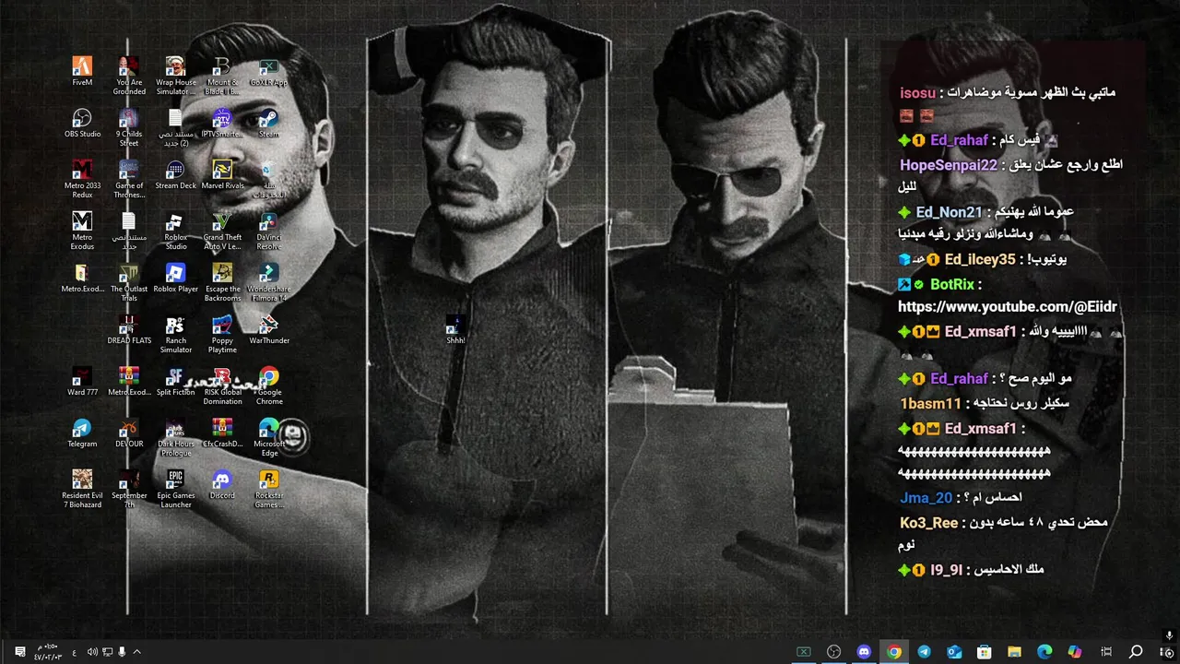Open the volume control in system tray
1180x664 pixels.
pyautogui.click(x=92, y=652)
